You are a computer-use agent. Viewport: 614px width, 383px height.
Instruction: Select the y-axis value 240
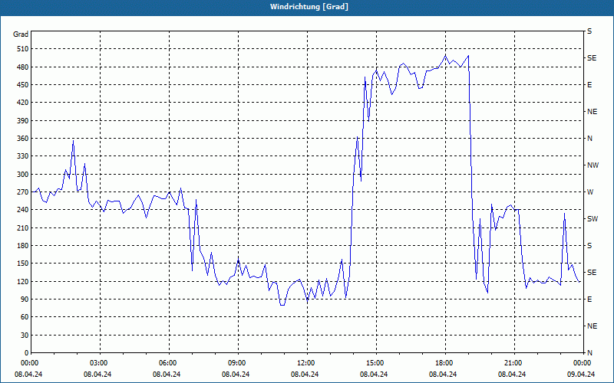(23, 210)
